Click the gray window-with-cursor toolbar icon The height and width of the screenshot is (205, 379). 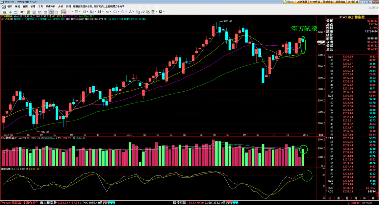56,12
